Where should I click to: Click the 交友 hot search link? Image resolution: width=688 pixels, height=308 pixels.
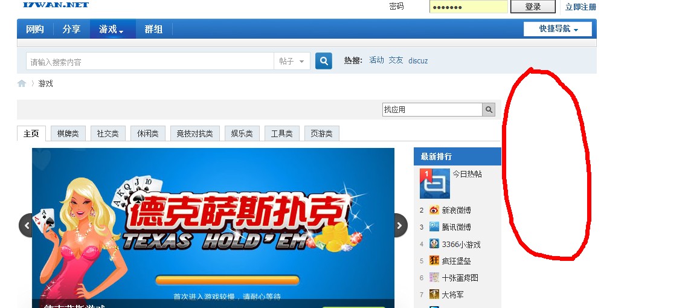click(x=396, y=60)
